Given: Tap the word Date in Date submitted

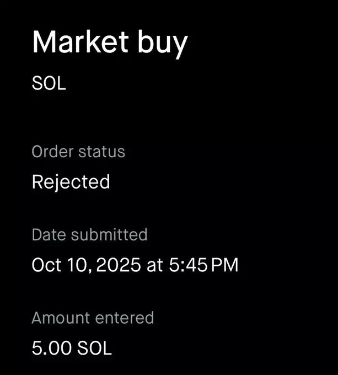Looking at the screenshot, I should [x=45, y=234].
